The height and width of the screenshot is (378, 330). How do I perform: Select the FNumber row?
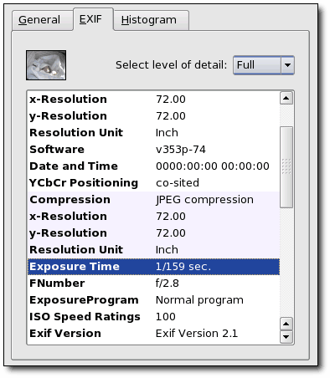pos(153,283)
